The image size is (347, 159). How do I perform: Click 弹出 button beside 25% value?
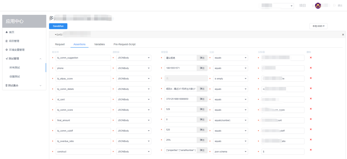202,140
